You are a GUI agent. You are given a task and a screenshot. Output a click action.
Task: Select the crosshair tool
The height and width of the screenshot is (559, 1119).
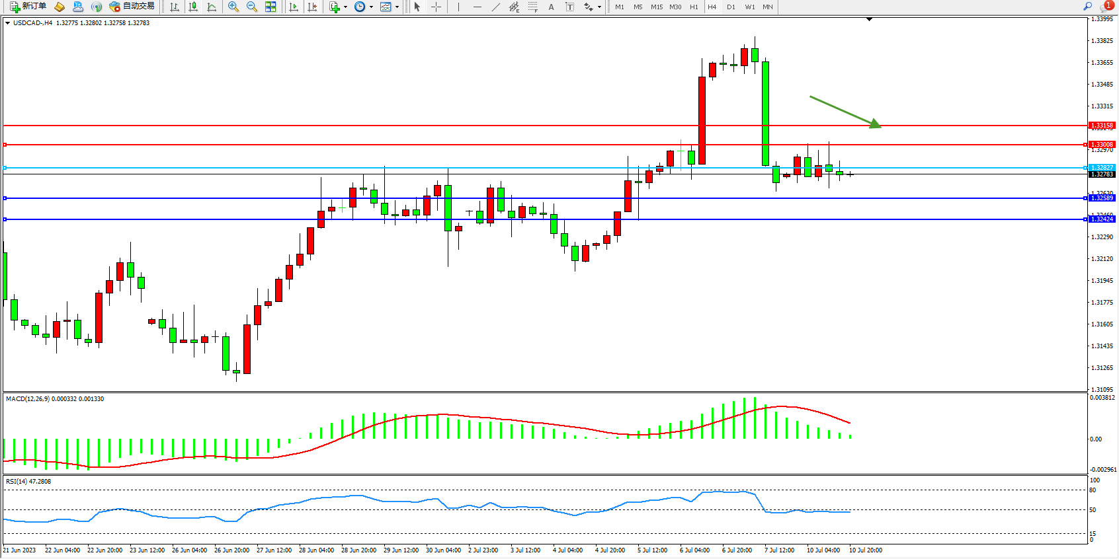(x=436, y=7)
